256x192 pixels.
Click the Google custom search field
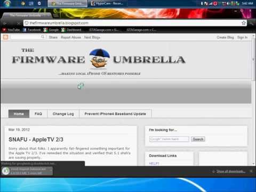(x=169, y=139)
